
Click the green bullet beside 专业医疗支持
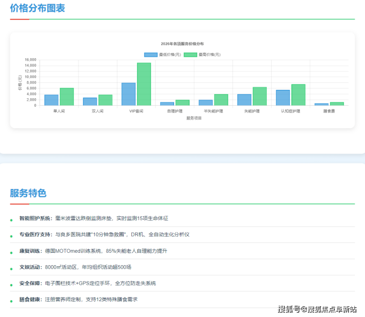[11, 236]
